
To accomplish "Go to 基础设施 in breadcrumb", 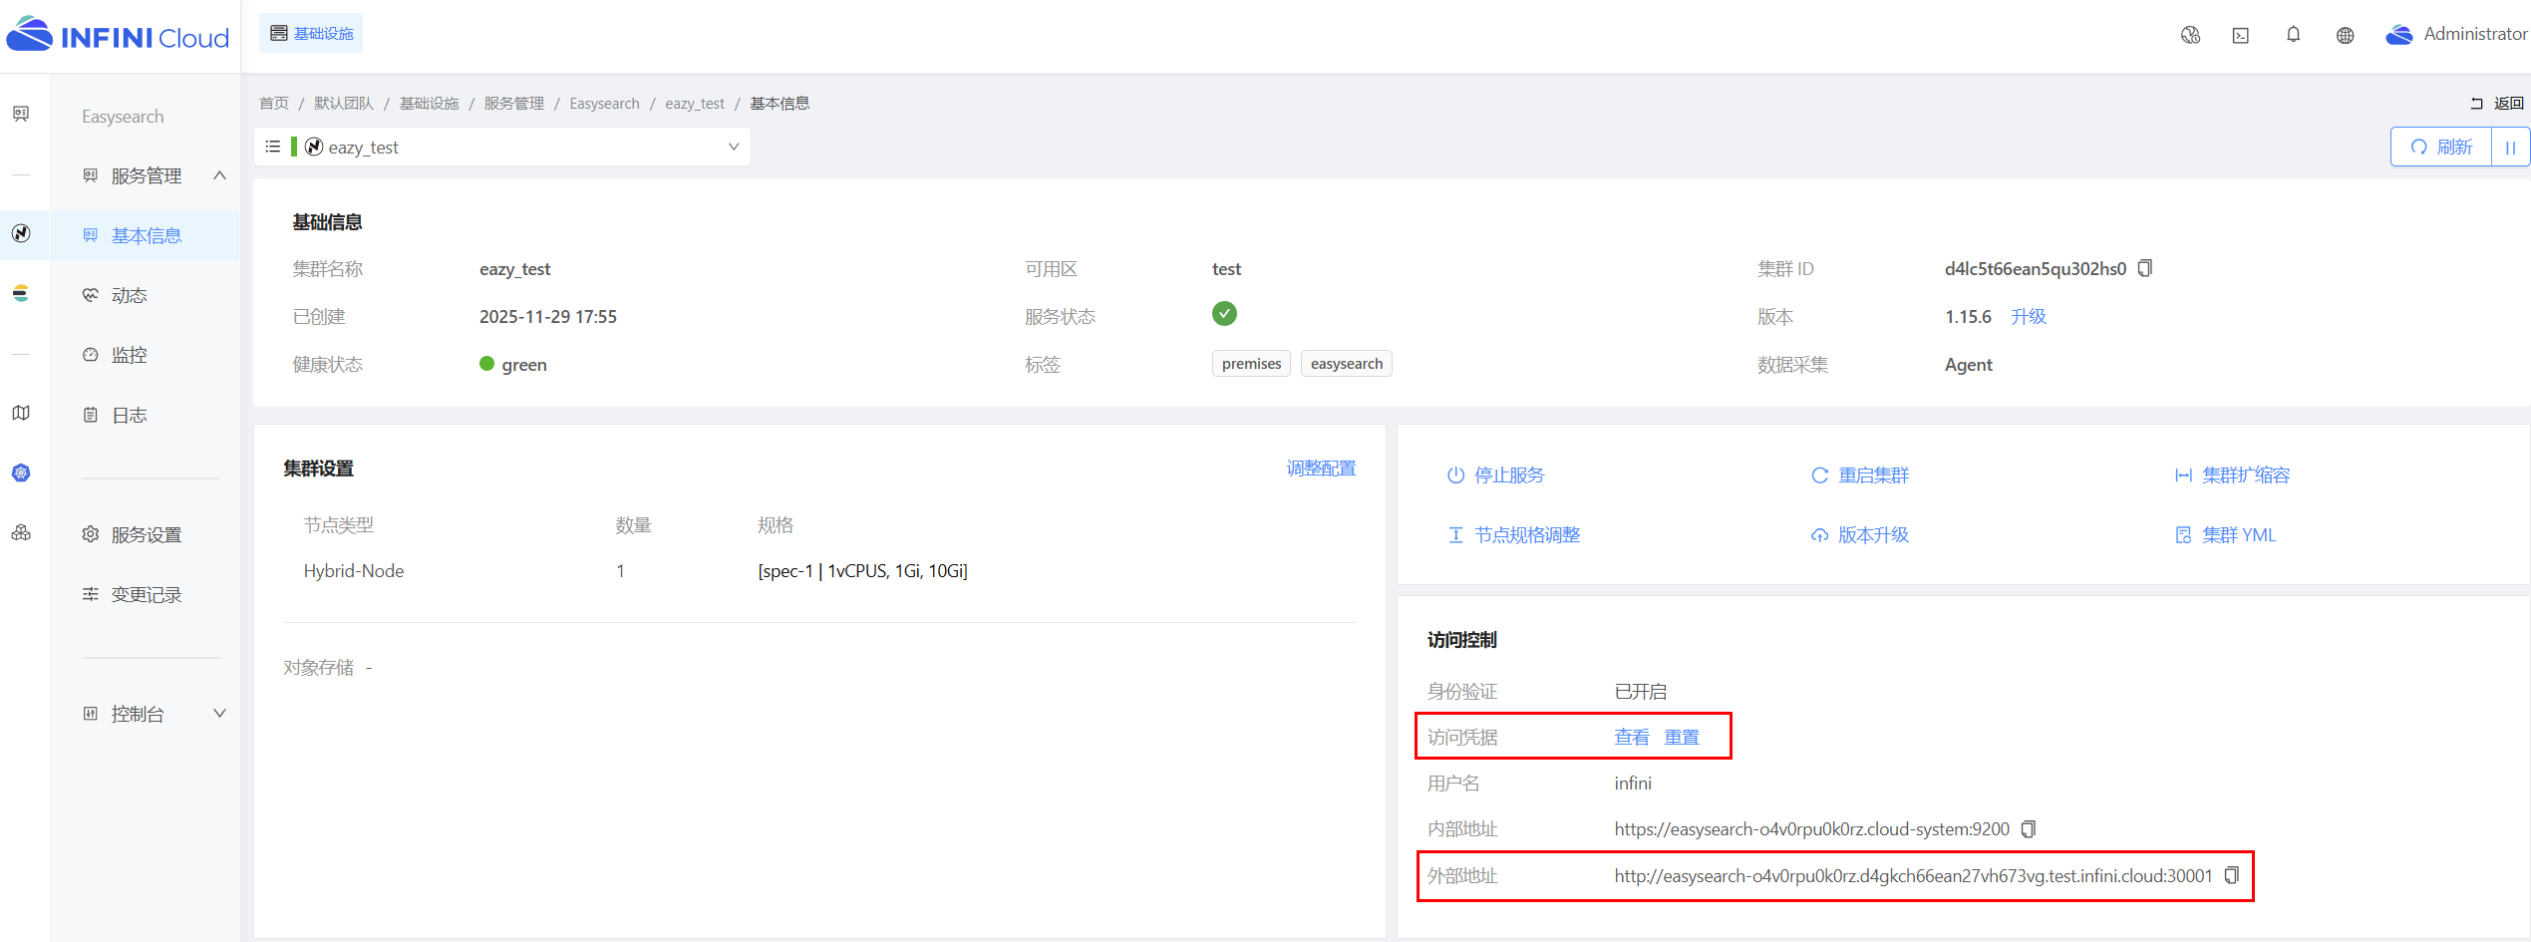I will click(429, 104).
